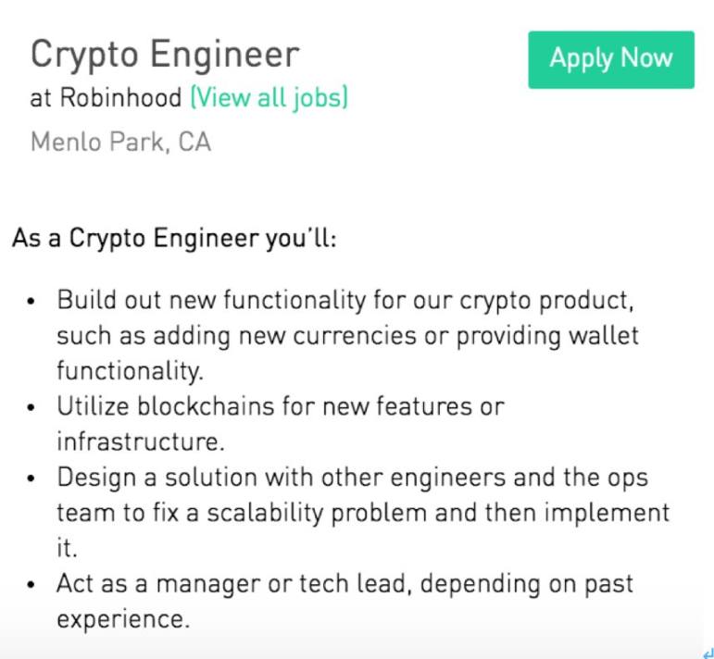Screen dimensions: 714x659
Task: Open the View all jobs link
Action: point(269,98)
